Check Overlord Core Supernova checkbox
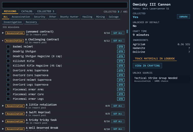Viewport: 193px width, 132px height. [8, 75]
